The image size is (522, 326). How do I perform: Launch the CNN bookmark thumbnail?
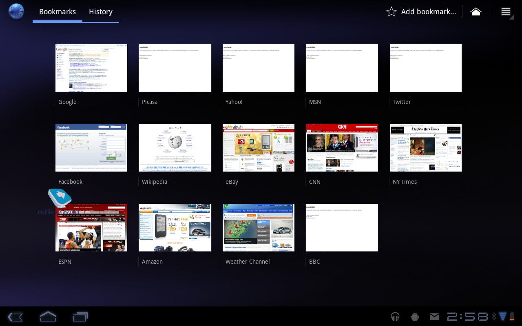pos(342,148)
